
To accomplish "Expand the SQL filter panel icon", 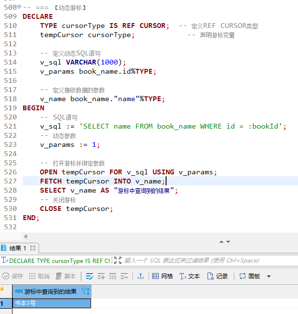I will pos(118,261).
